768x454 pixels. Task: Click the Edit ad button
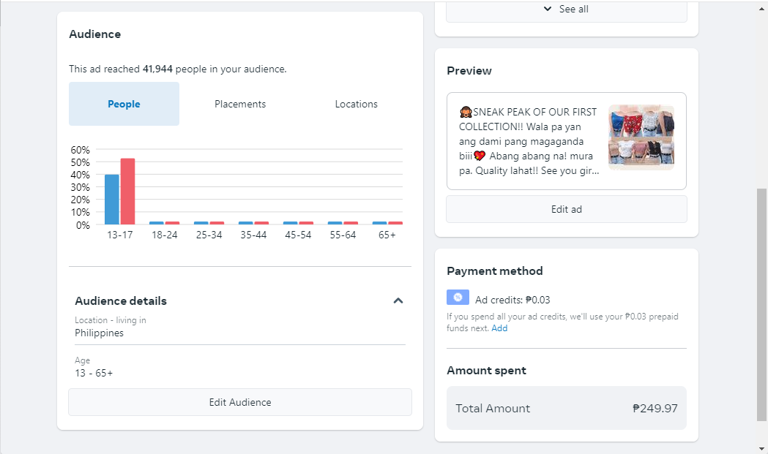pyautogui.click(x=566, y=209)
